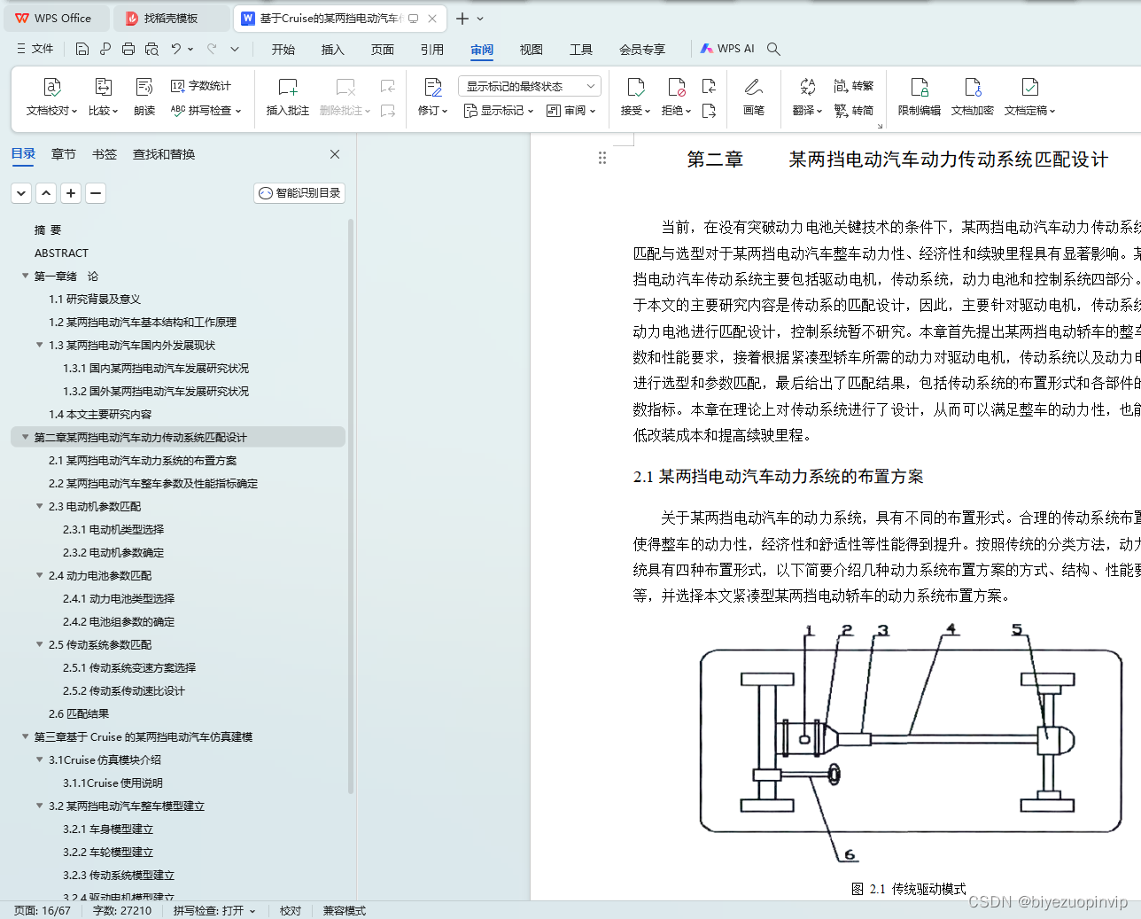Click 转繁 simplified-to-traditional conversion
Image resolution: width=1141 pixels, height=919 pixels.
[854, 86]
